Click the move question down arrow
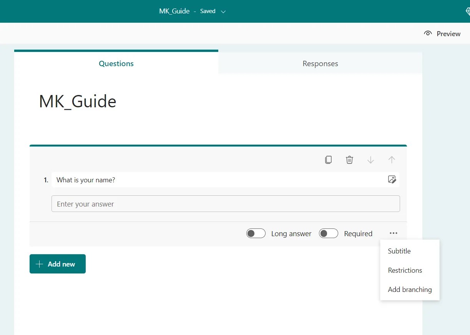The image size is (470, 335). (x=370, y=160)
